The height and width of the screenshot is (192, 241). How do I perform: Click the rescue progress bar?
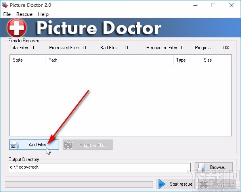(x=79, y=184)
